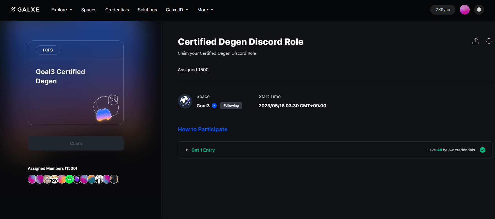
Task: Open the Goal3 space globe logo
Action: coord(185,101)
